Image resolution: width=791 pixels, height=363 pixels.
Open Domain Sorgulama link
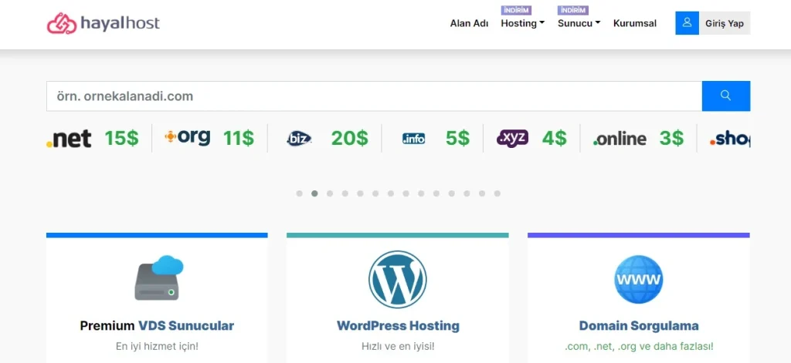click(639, 326)
